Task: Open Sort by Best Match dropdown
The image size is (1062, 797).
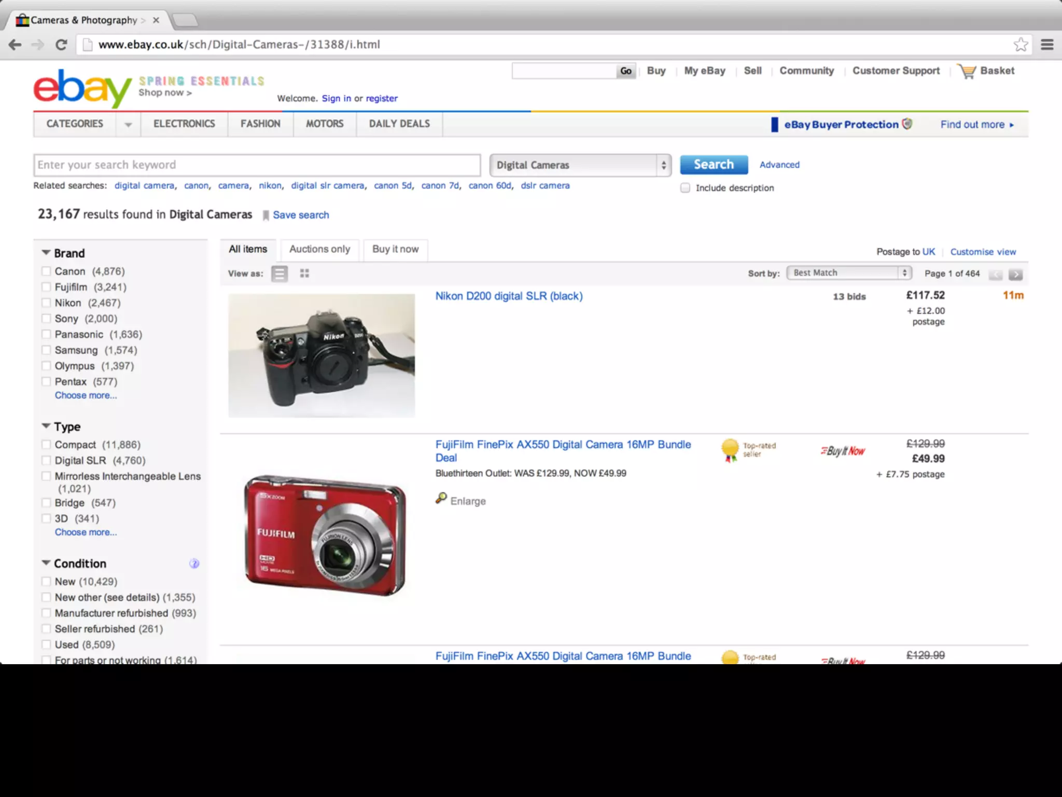Action: tap(849, 273)
